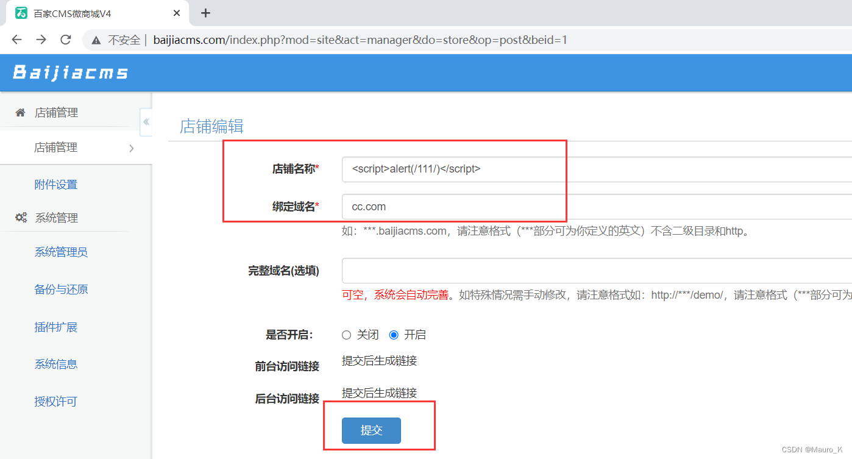Expand the 店铺管理 submenu chevron

tap(132, 148)
